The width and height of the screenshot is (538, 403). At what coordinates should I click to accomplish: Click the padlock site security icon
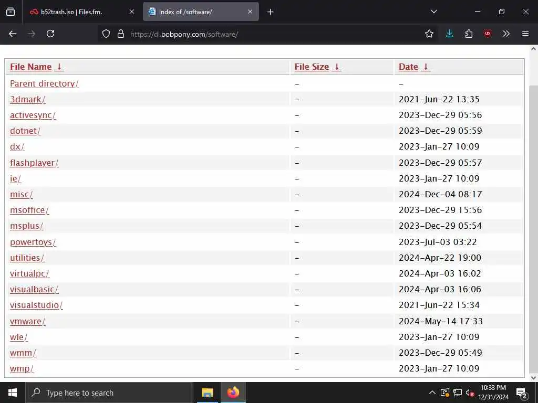(121, 34)
